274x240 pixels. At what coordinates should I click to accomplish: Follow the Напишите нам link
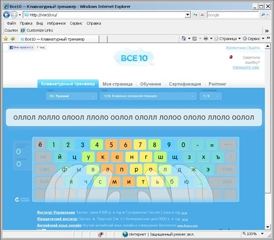[246, 67]
